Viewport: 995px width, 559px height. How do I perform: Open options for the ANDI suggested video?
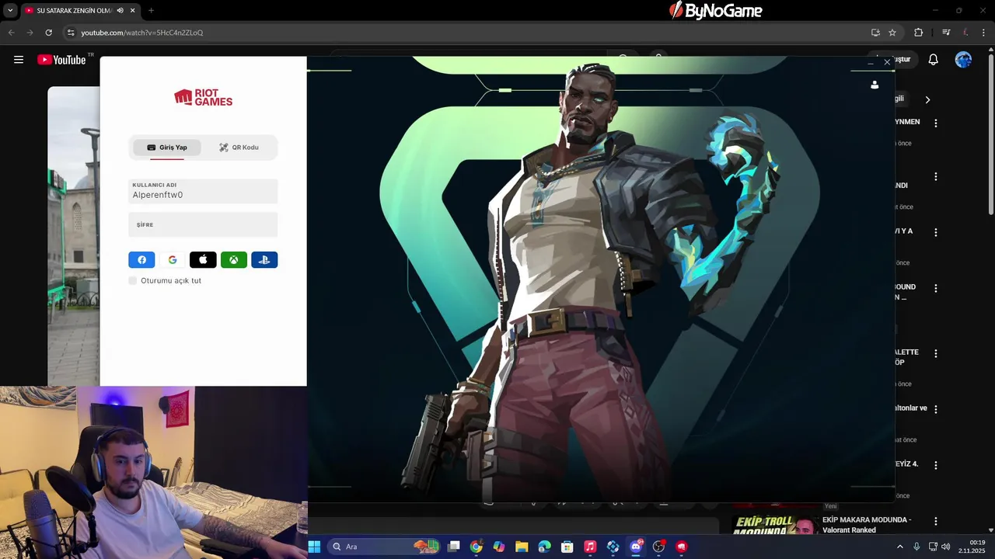(x=936, y=176)
